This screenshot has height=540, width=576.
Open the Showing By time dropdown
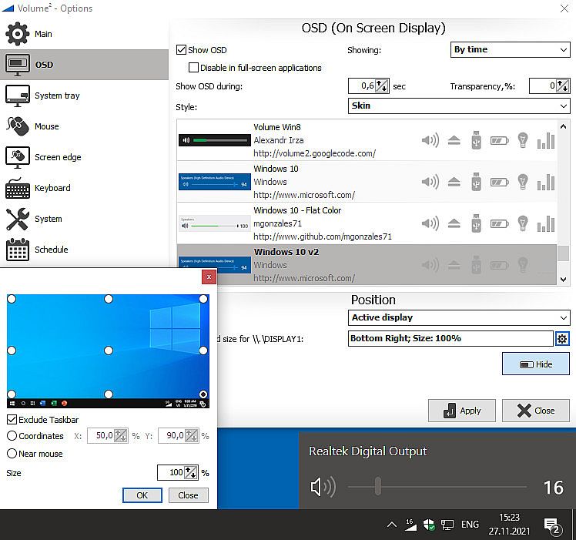pyautogui.click(x=510, y=49)
